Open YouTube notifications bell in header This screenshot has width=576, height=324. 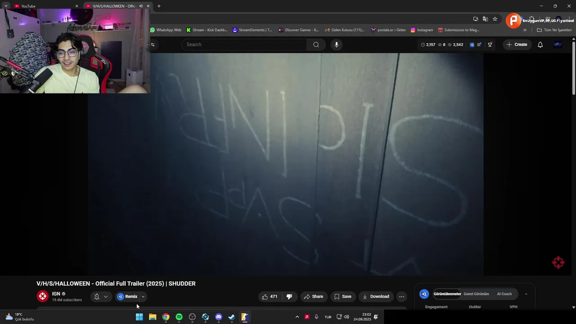pyautogui.click(x=540, y=45)
